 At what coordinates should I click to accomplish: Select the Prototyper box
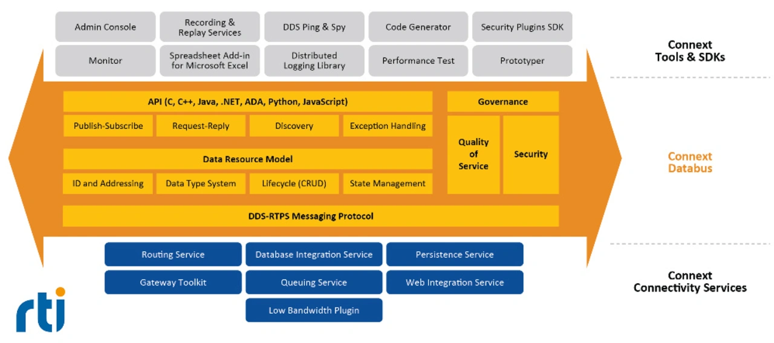[522, 60]
